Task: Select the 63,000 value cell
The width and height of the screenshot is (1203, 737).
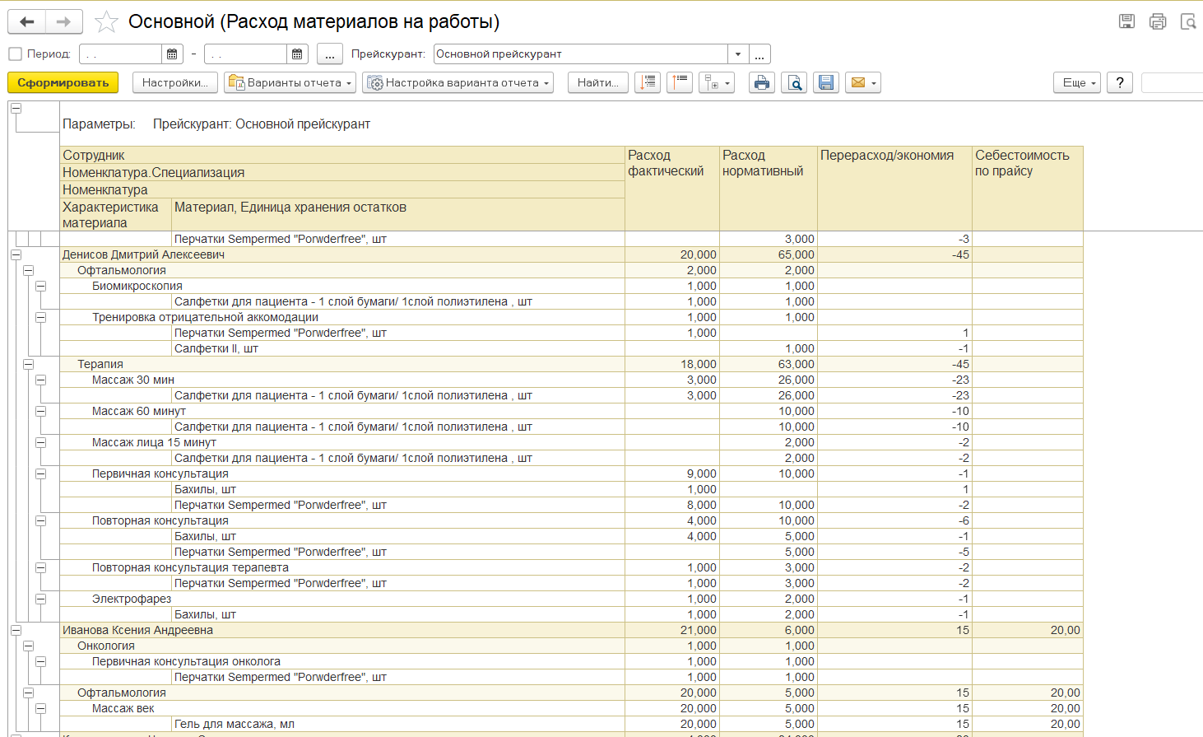Action: 769,364
